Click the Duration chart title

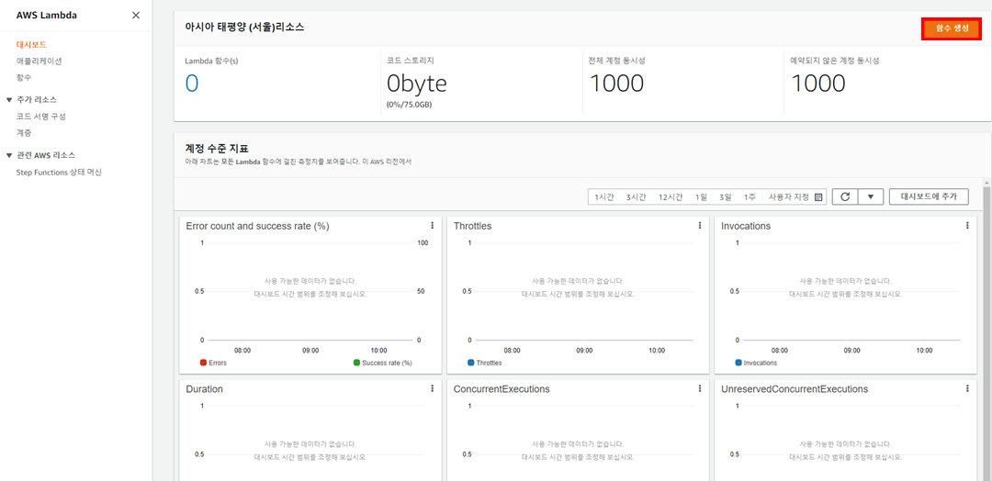[204, 388]
